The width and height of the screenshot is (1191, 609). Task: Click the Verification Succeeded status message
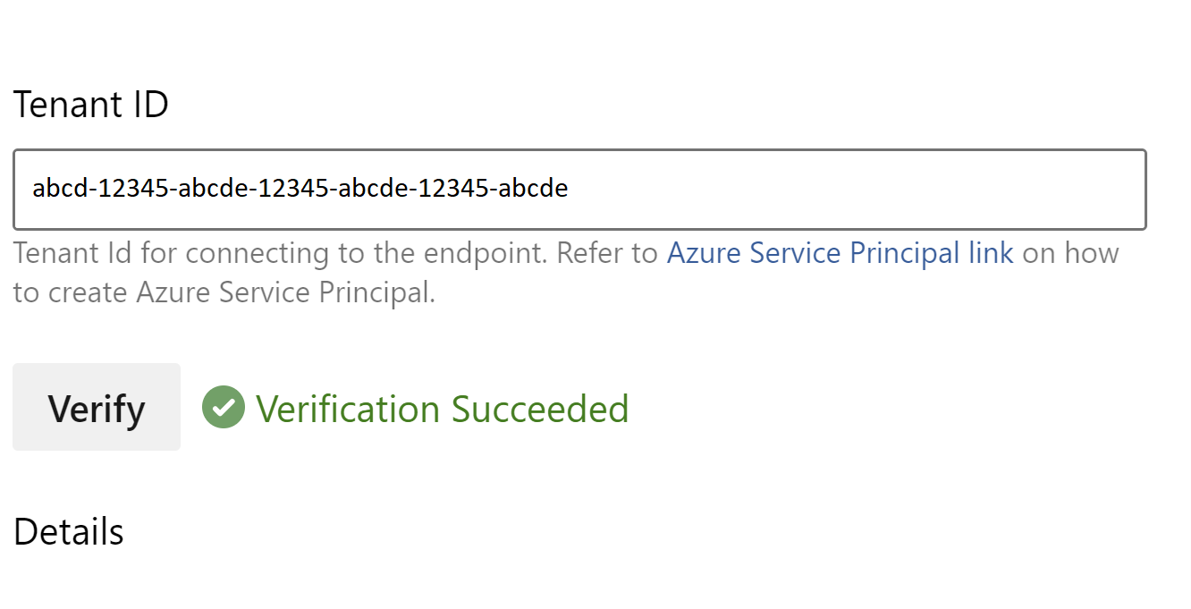pos(442,409)
